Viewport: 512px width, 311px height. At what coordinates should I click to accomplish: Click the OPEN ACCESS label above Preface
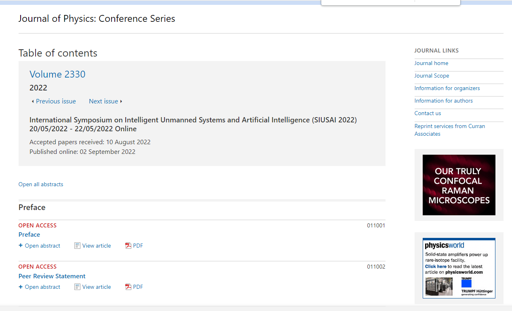38,225
